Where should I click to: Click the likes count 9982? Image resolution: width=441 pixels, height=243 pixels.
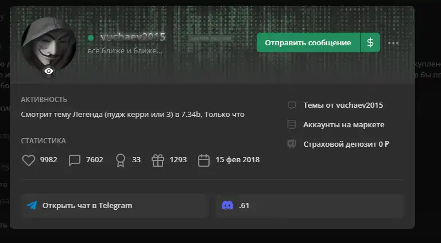[48, 160]
